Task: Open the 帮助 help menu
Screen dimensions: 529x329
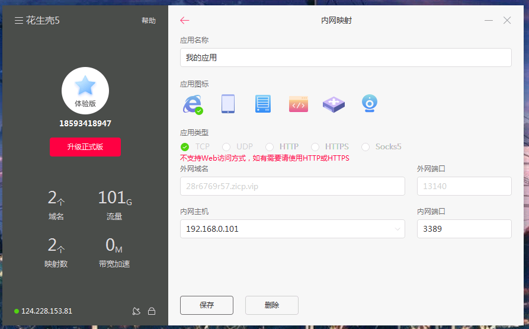Action: (x=149, y=21)
